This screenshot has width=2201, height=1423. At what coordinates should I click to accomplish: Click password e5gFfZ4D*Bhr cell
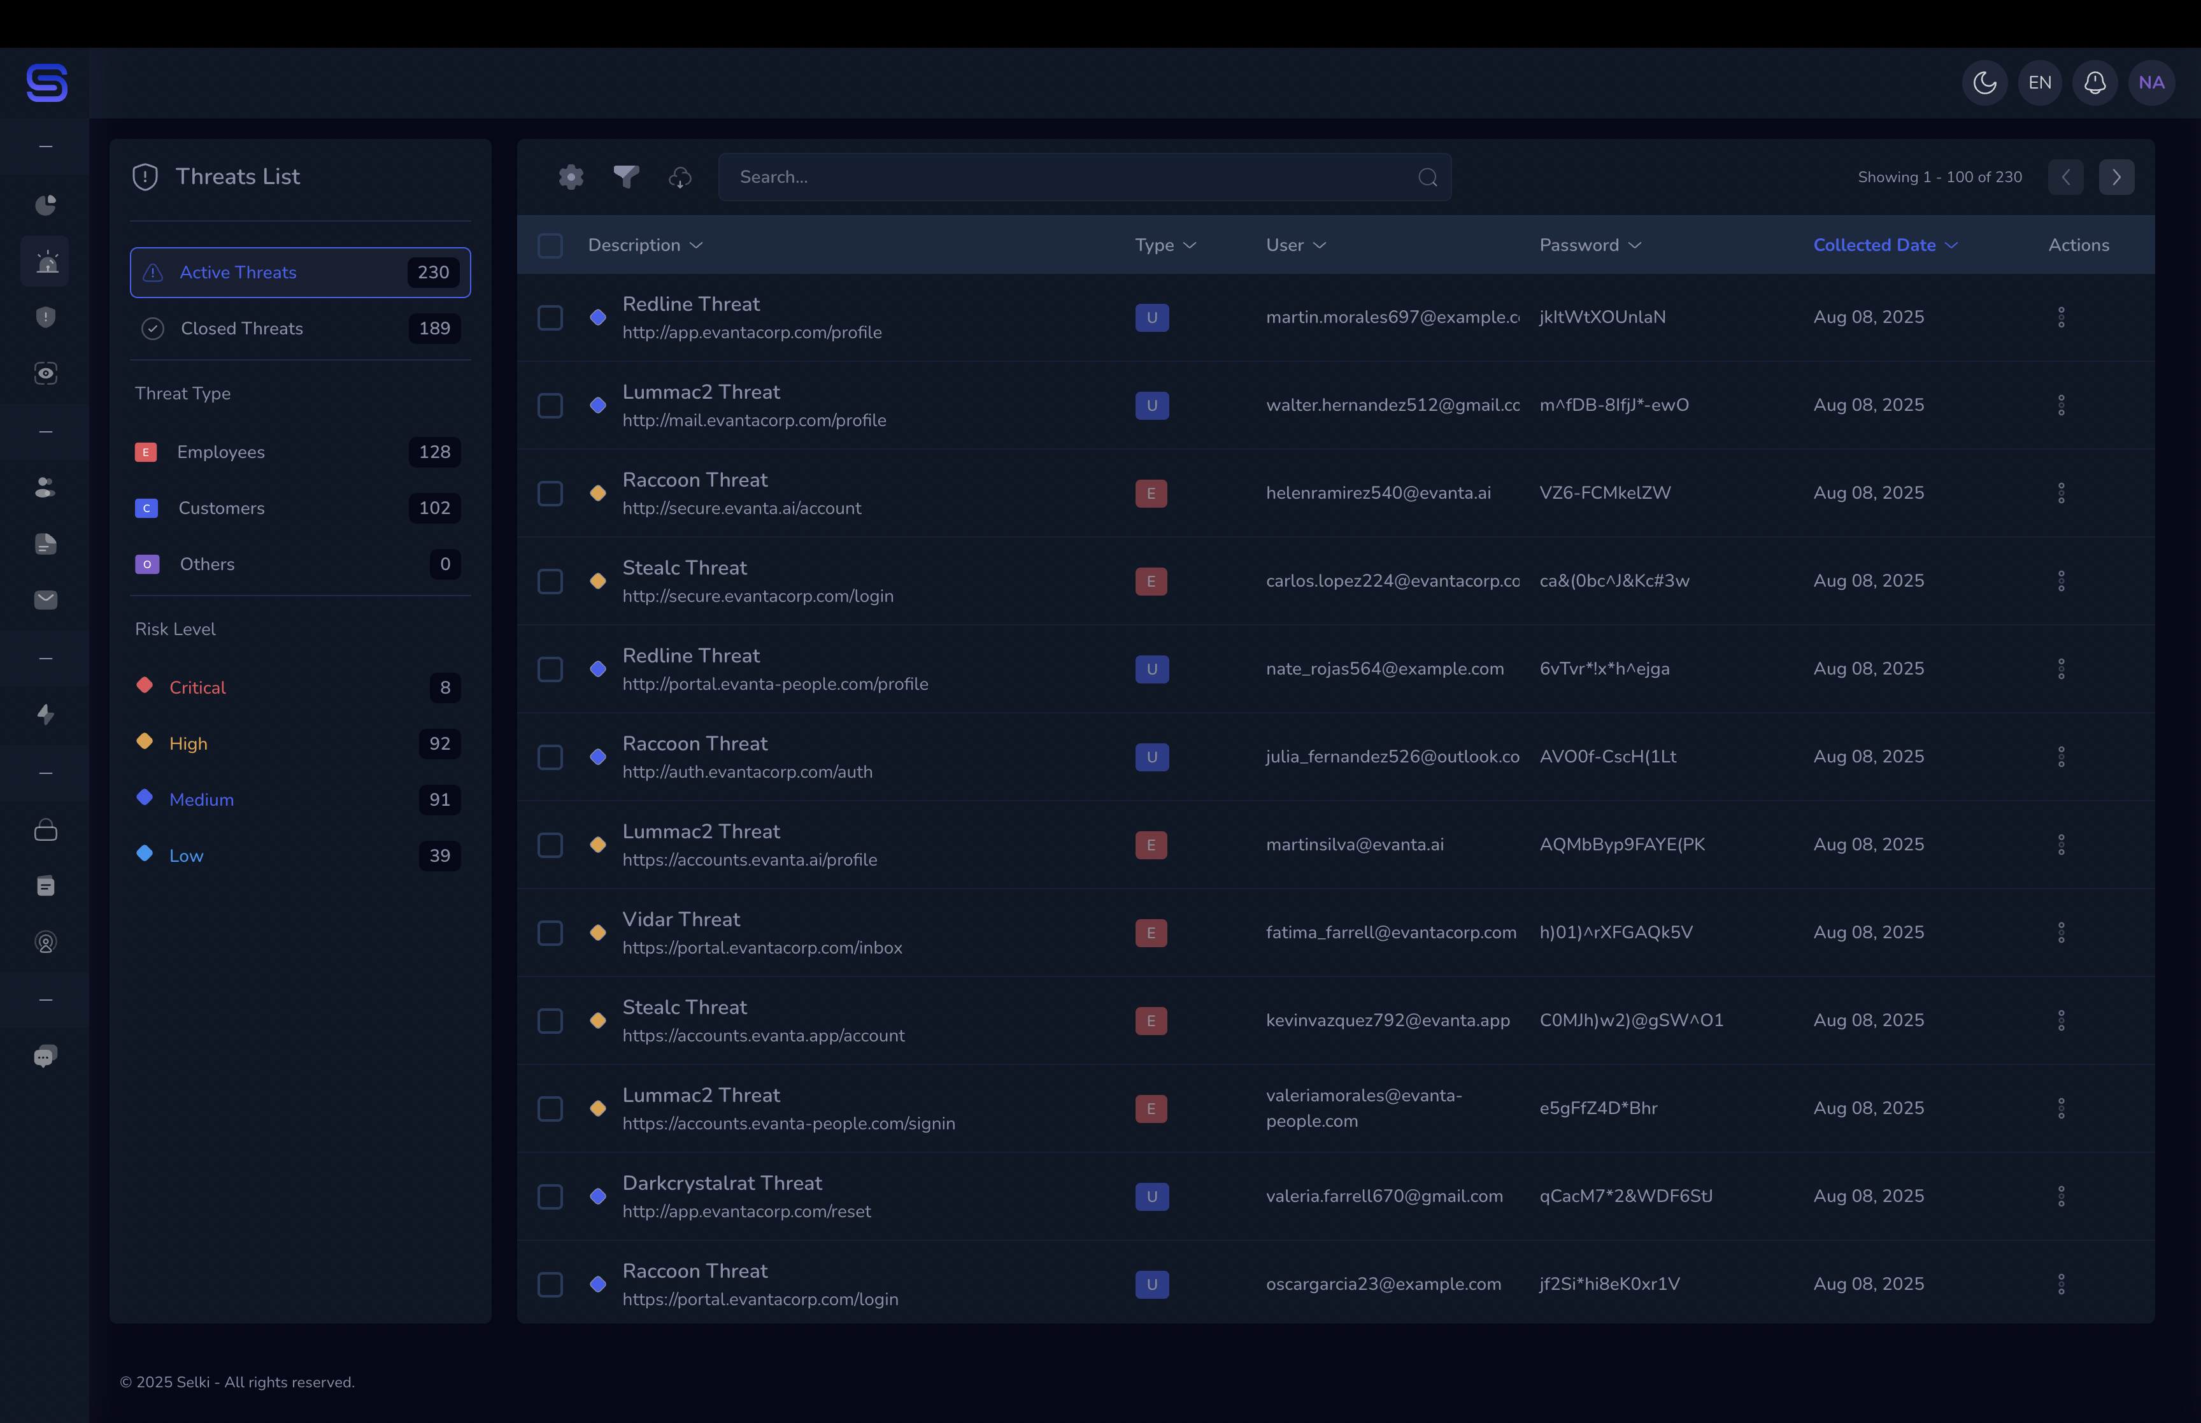(1598, 1108)
